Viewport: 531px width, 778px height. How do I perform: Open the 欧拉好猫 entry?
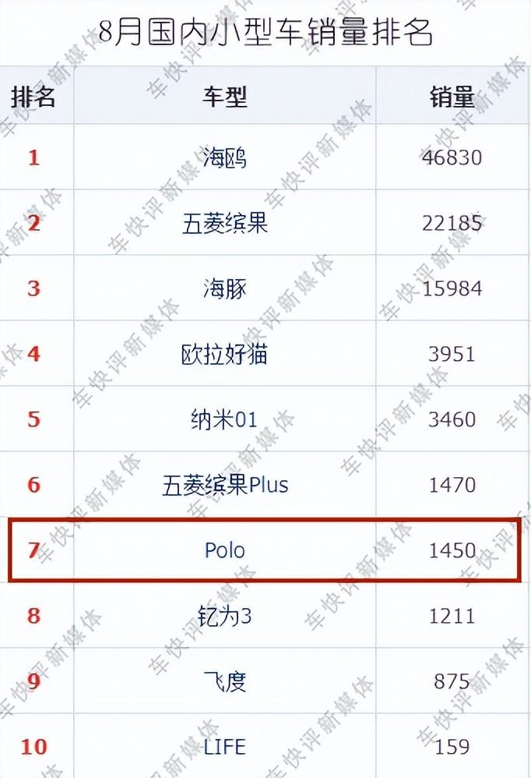(x=224, y=354)
